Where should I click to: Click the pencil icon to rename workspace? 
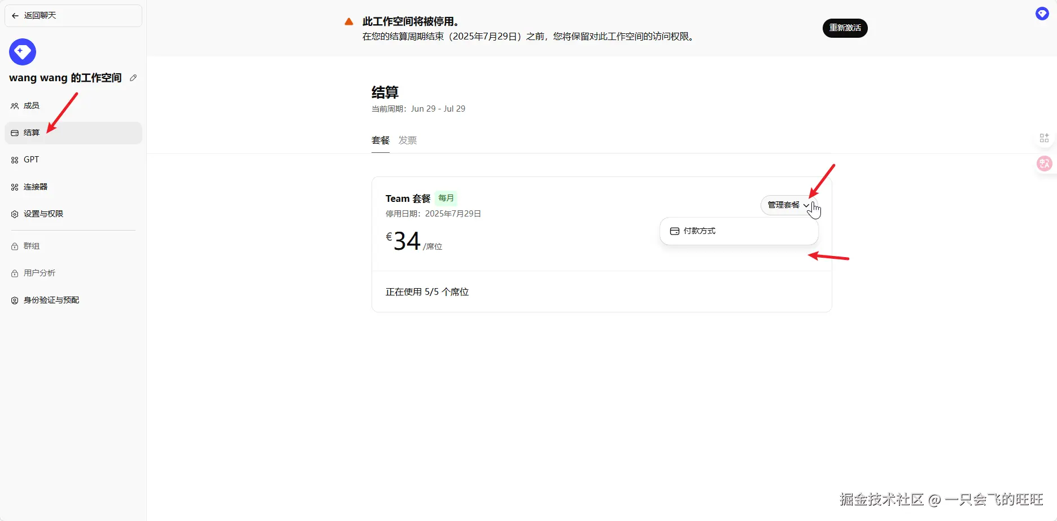point(133,78)
